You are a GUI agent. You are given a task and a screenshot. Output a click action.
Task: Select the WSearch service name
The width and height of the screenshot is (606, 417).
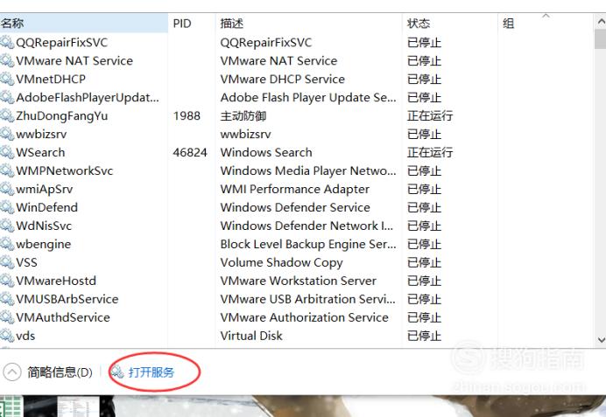(40, 152)
